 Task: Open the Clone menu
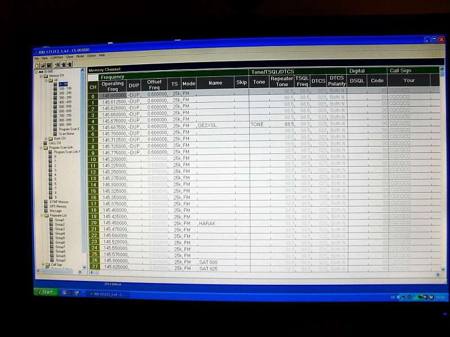tap(69, 57)
